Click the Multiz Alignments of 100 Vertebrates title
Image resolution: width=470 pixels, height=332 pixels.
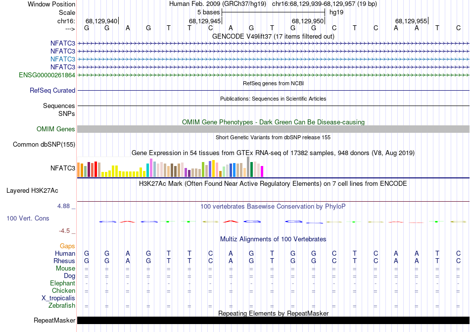pos(273,239)
